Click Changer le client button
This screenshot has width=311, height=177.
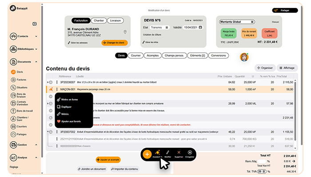(x=115, y=42)
